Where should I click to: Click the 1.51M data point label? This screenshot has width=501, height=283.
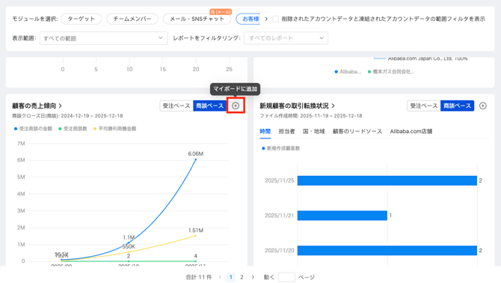(x=196, y=231)
